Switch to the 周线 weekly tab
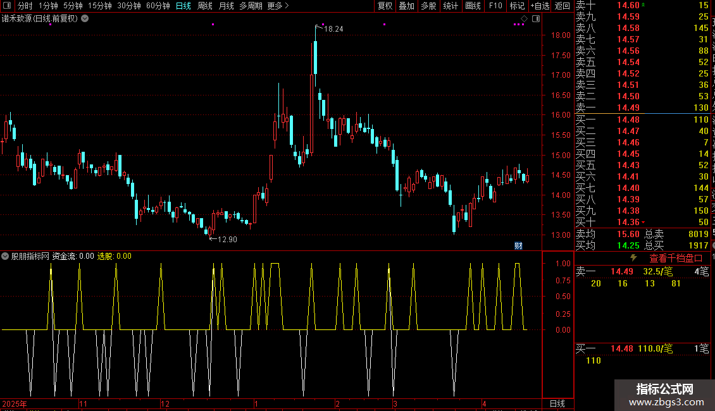This screenshot has width=715, height=411. coord(205,6)
